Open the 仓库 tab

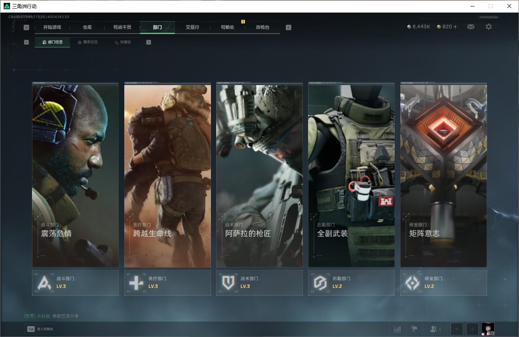[87, 27]
